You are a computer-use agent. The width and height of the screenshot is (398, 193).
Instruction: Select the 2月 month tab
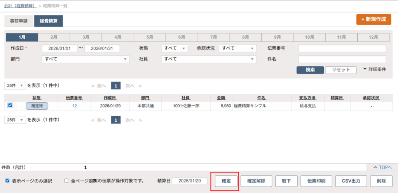54,37
